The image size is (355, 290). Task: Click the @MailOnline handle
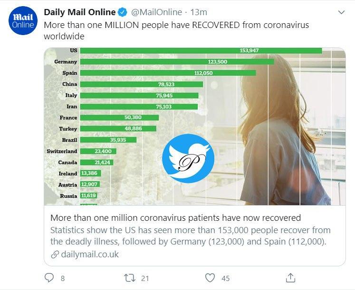156,12
